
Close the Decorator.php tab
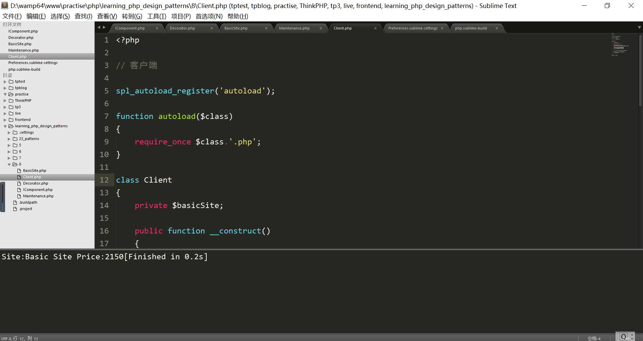point(211,28)
